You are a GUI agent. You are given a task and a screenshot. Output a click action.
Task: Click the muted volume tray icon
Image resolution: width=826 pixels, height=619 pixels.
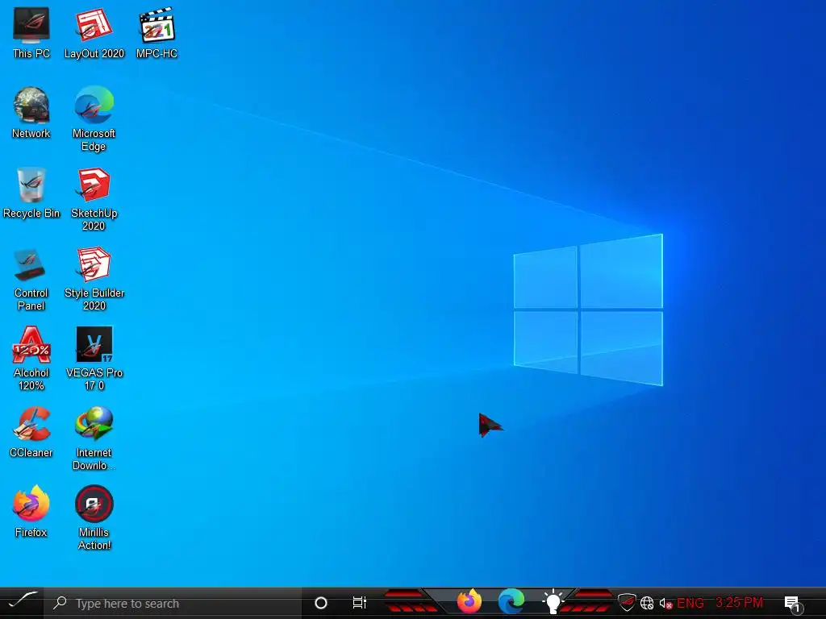click(665, 603)
